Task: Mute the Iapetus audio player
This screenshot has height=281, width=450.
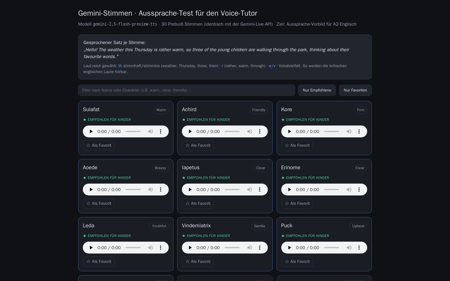Action: click(x=250, y=190)
